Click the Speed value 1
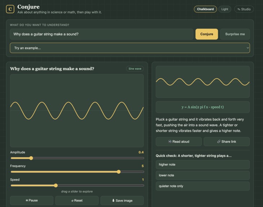Image resolution: width=263 pixels, height=207 pixels. [143, 180]
